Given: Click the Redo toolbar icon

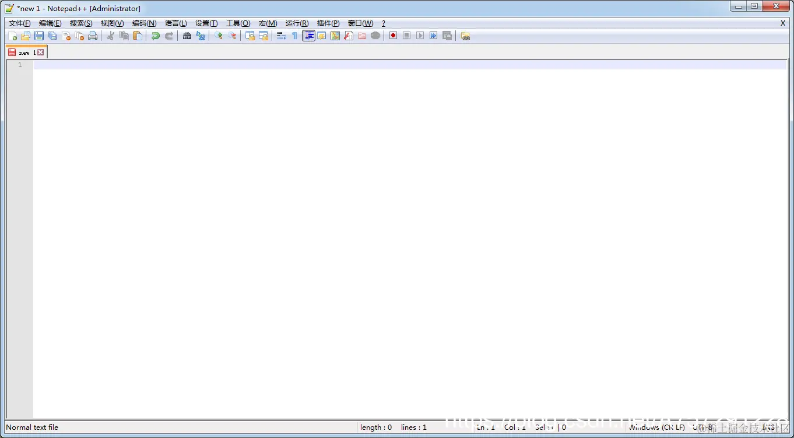Looking at the screenshot, I should click(x=168, y=36).
